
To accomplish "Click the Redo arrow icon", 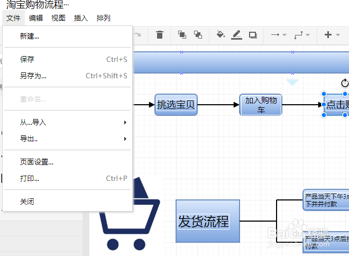I will (x=137, y=35).
